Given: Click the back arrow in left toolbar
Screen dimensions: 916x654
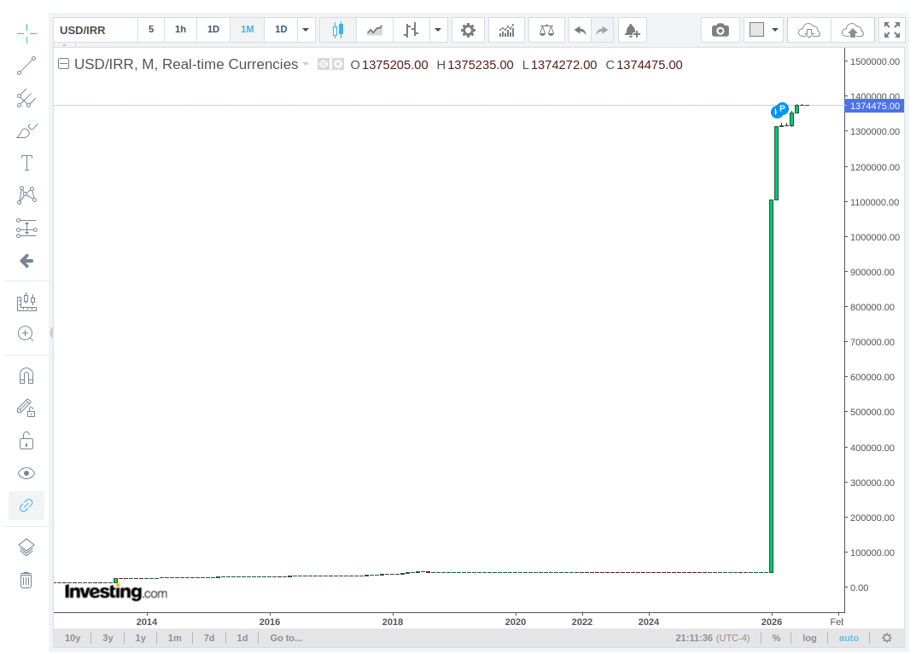Looking at the screenshot, I should click(26, 261).
